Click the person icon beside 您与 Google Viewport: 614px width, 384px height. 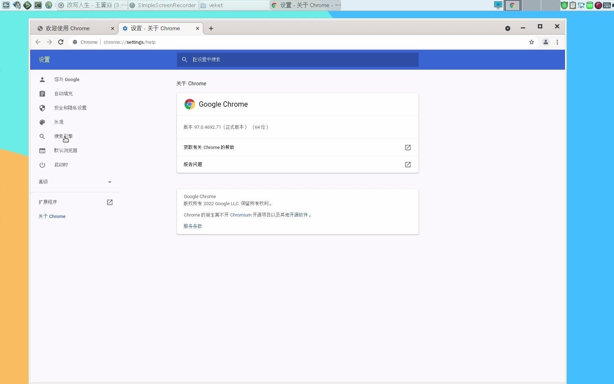(x=42, y=79)
